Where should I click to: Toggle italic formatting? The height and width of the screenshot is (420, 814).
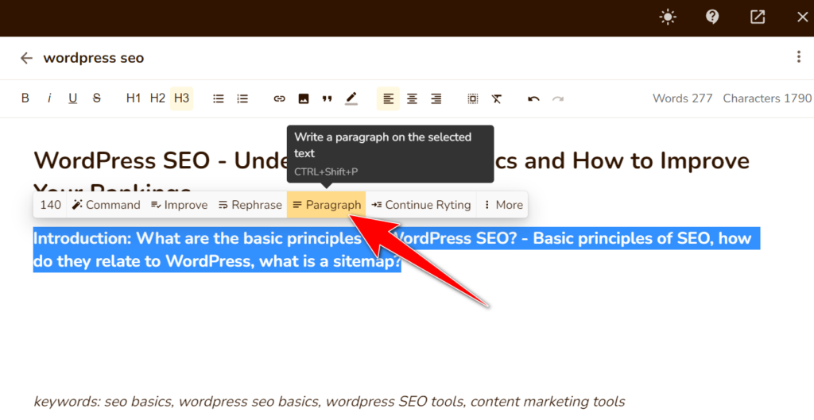tap(48, 98)
